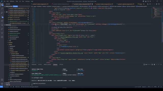Screen dimensions: 163x91
Task: Open the Remote Explorer activity bar icon
Action: pyautogui.click(x=2, y=25)
